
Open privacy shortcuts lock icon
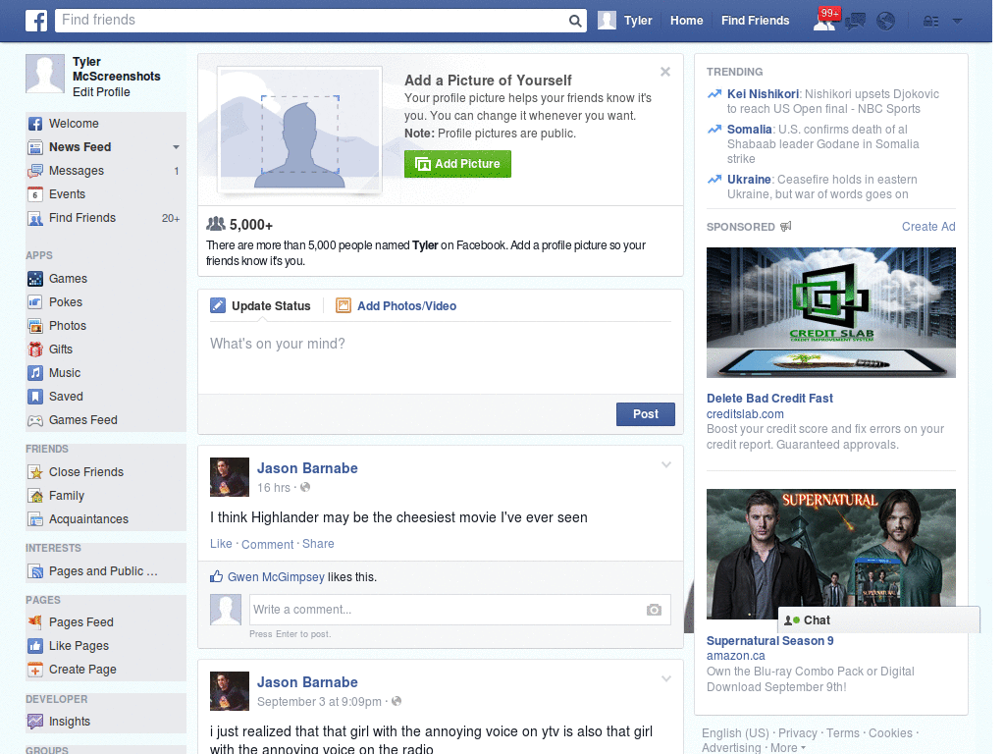930,22
